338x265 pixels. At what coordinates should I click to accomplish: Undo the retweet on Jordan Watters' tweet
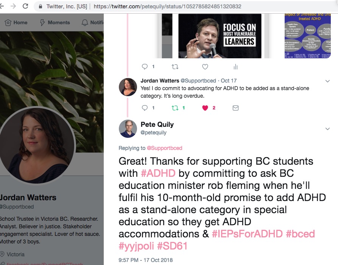pos(175,108)
